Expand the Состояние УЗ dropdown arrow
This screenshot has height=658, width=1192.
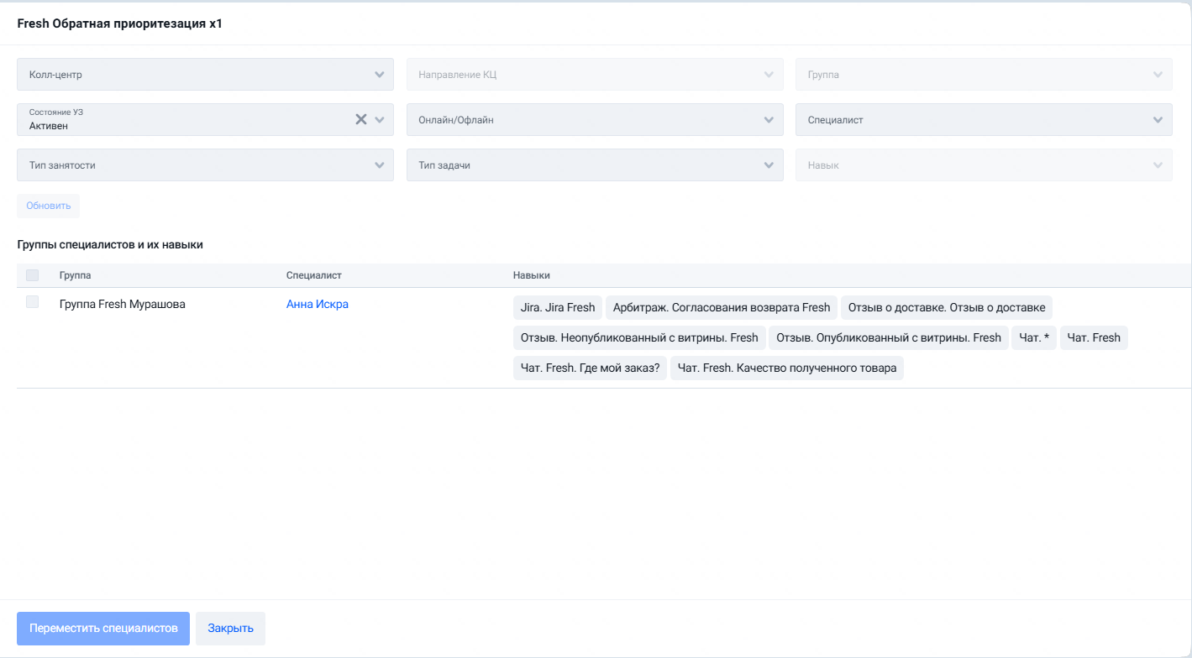[380, 119]
